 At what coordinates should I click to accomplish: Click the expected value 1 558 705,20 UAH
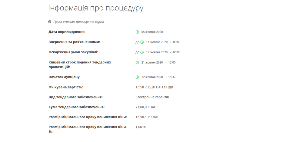tap(154, 87)
